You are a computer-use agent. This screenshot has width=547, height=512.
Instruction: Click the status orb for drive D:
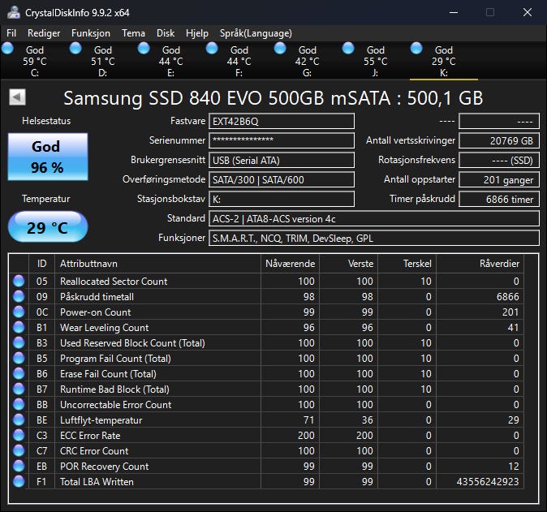tap(75, 48)
